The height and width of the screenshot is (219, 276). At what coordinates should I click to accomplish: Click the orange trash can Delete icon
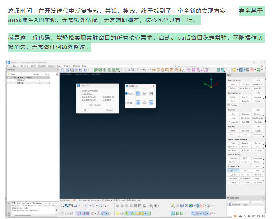(163, 70)
